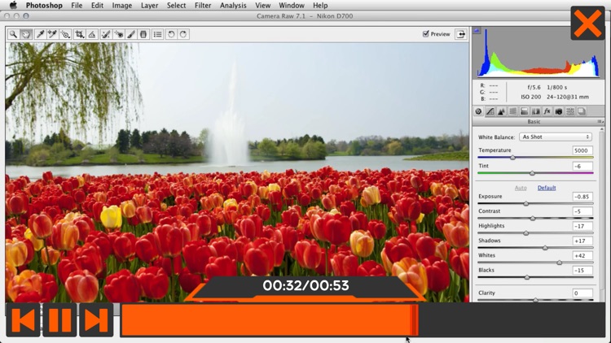611x343 pixels.
Task: Click the Whites value field
Action: tap(582, 256)
